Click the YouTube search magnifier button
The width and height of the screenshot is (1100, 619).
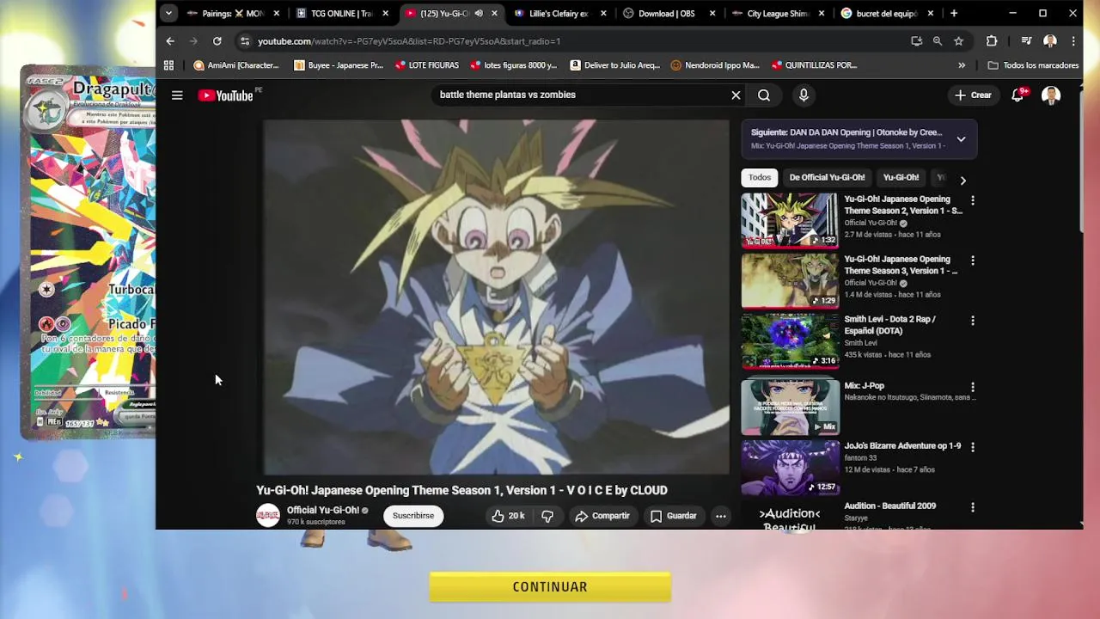tap(764, 95)
